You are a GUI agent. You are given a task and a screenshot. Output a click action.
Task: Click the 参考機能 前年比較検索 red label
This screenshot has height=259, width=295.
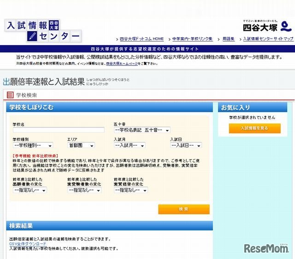pos(35,156)
